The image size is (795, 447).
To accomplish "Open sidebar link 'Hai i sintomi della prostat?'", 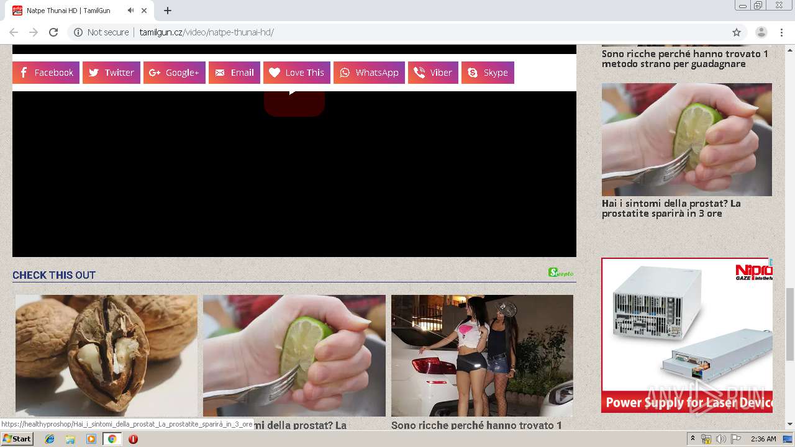I will pyautogui.click(x=671, y=209).
